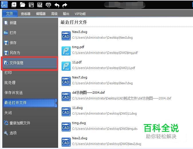Click the CAD icon beside 11.dwg
The width and height of the screenshot is (193, 149).
point(66,112)
